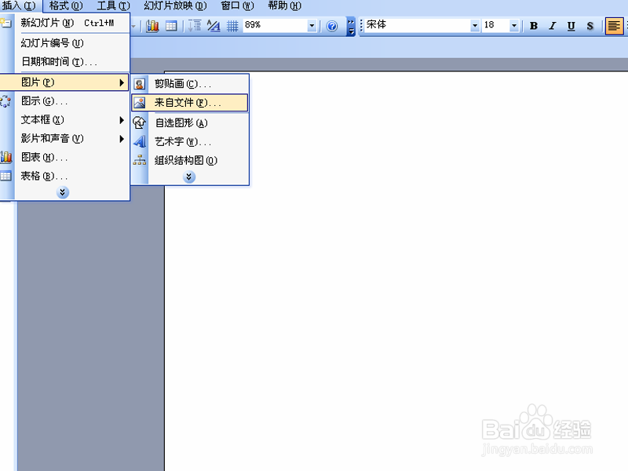The image size is (628, 471).
Task: Click the Insert Table toolbar icon
Action: 171,26
